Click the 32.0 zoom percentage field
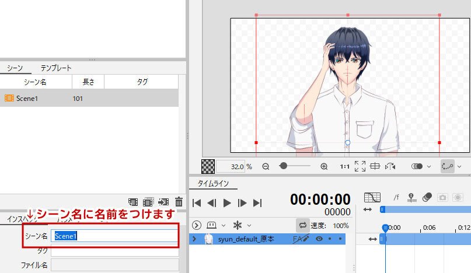This screenshot has width=471, height=273. [x=231, y=166]
